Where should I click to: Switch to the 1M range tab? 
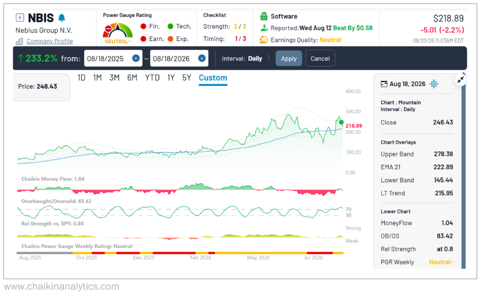tap(97, 78)
